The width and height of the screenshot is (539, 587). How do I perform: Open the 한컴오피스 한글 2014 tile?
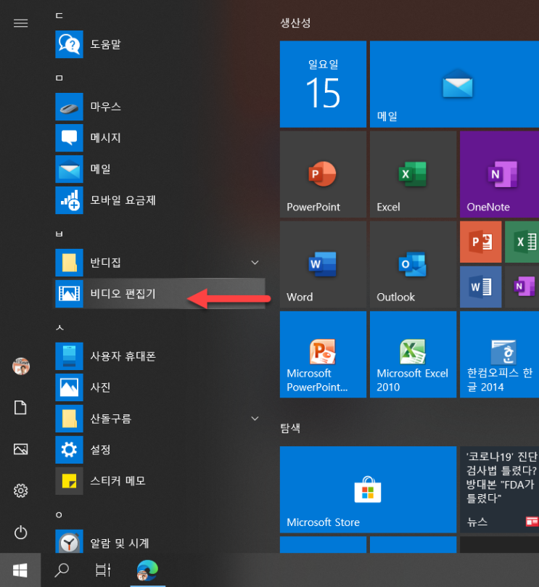[x=499, y=355]
